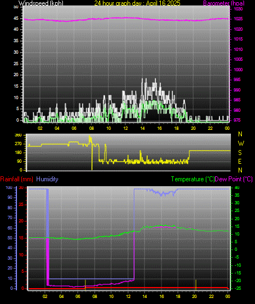Click barometer axis value 1000

click(x=238, y=70)
